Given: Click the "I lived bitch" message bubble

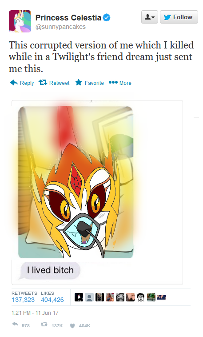Looking at the screenshot, I should point(50,270).
